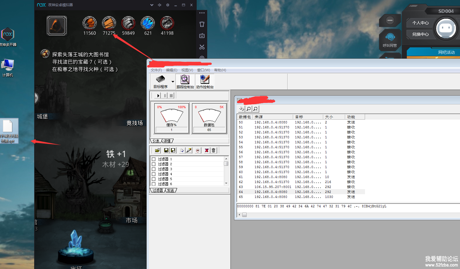Click Nox sidebar scissors screenshot icon

tap(202, 47)
